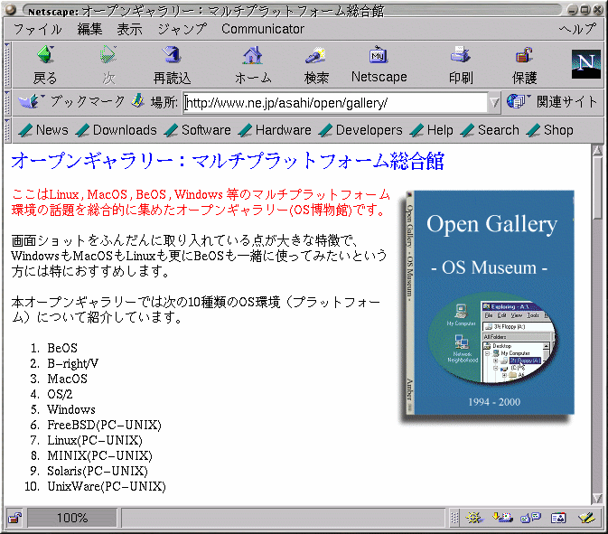The height and width of the screenshot is (534, 608).
Task: Open the Developers personal toolbar link
Action: (x=360, y=130)
